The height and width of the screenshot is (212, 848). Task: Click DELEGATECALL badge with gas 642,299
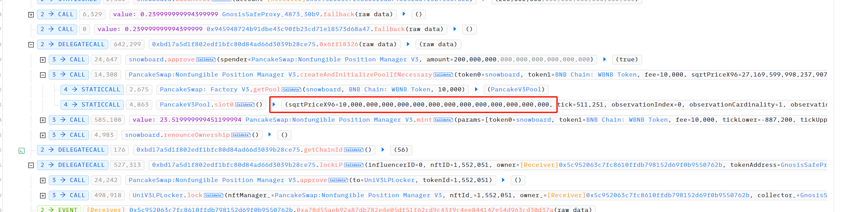[x=73, y=44]
